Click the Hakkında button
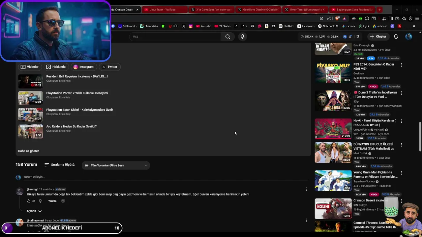The image size is (422, 237). (56, 67)
